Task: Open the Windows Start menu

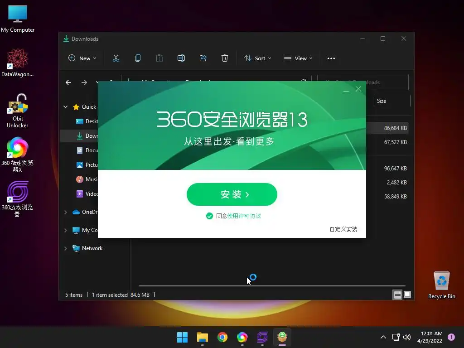Action: (x=182, y=337)
